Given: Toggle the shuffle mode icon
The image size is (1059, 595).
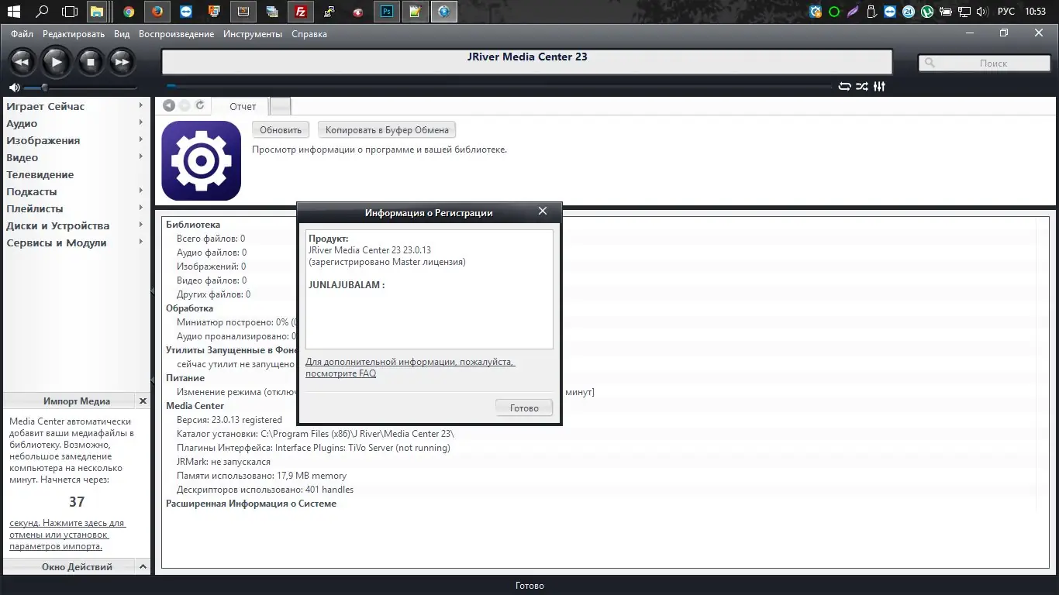Looking at the screenshot, I should pyautogui.click(x=862, y=87).
